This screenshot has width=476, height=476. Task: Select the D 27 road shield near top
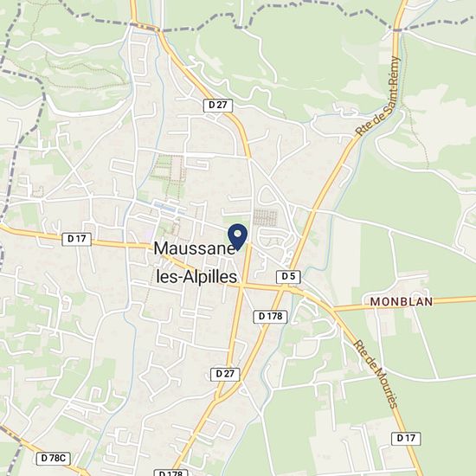click(218, 106)
